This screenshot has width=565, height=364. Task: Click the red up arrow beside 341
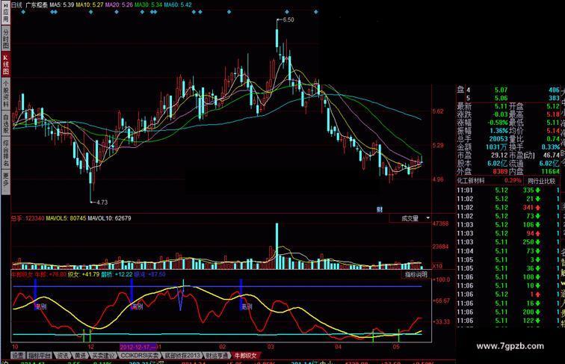pyautogui.click(x=538, y=208)
